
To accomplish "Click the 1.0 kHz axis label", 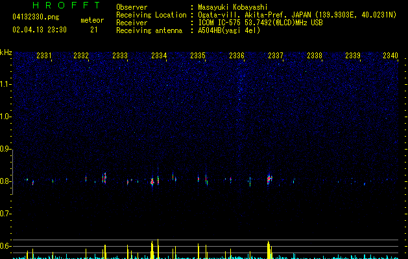I will pyautogui.click(x=5, y=117).
